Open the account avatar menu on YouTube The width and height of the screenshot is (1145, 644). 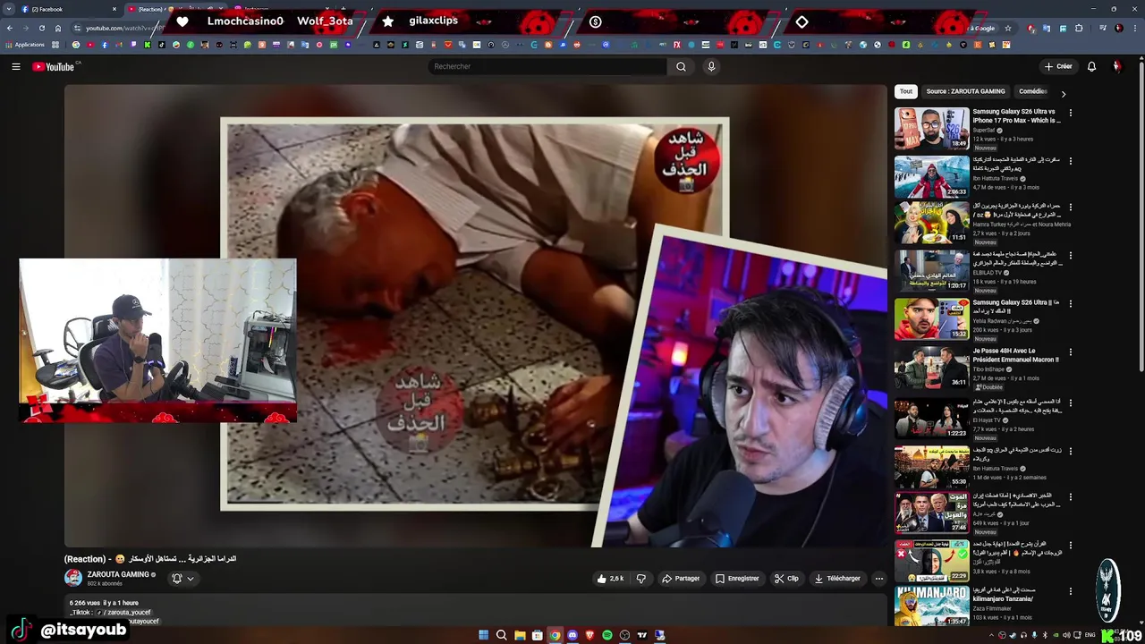tap(1116, 66)
